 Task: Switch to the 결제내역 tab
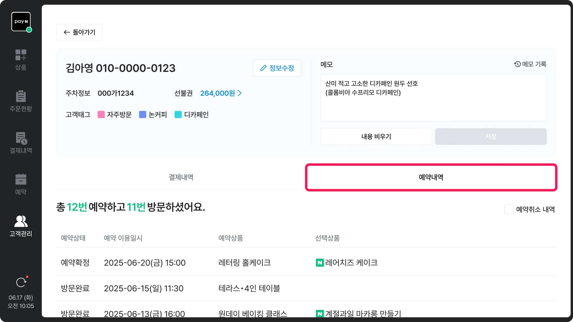(x=181, y=177)
